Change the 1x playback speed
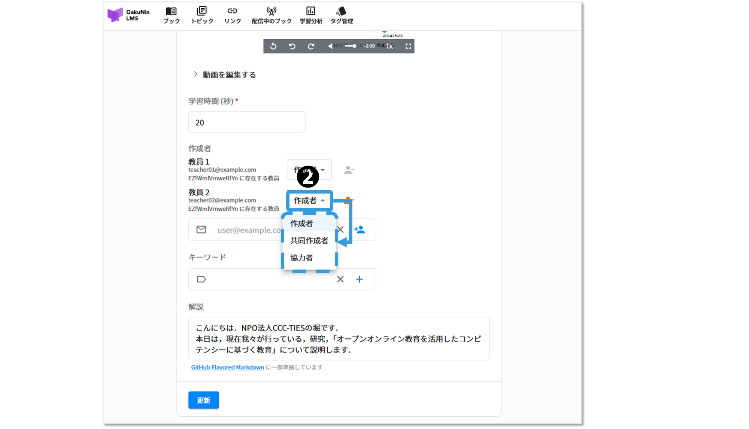The image size is (749, 429). click(x=389, y=46)
